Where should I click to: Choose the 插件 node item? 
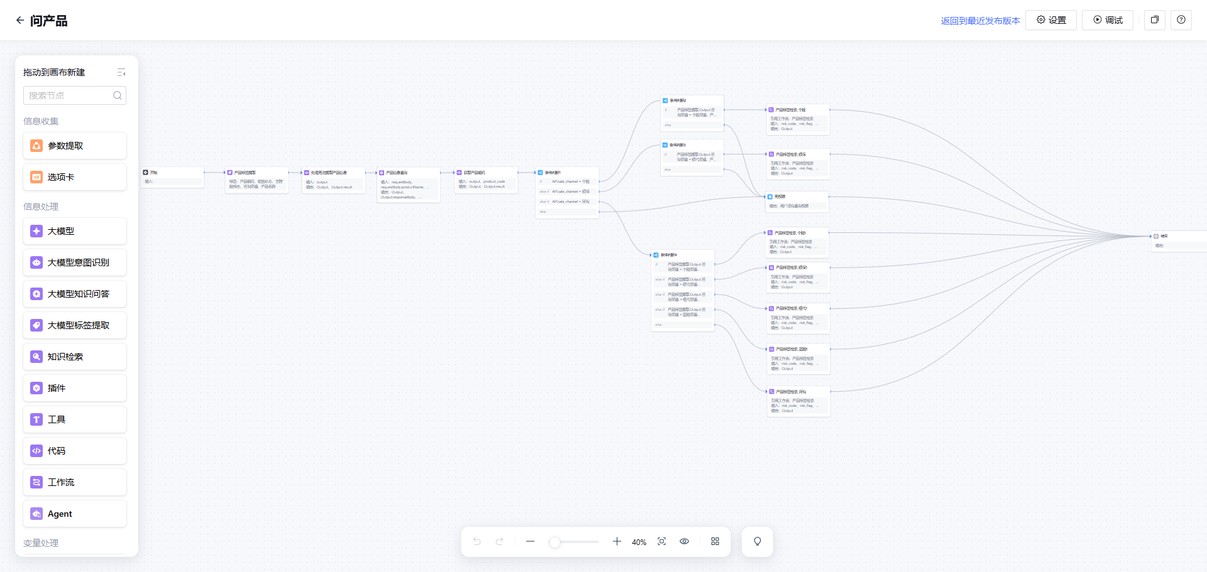(75, 388)
